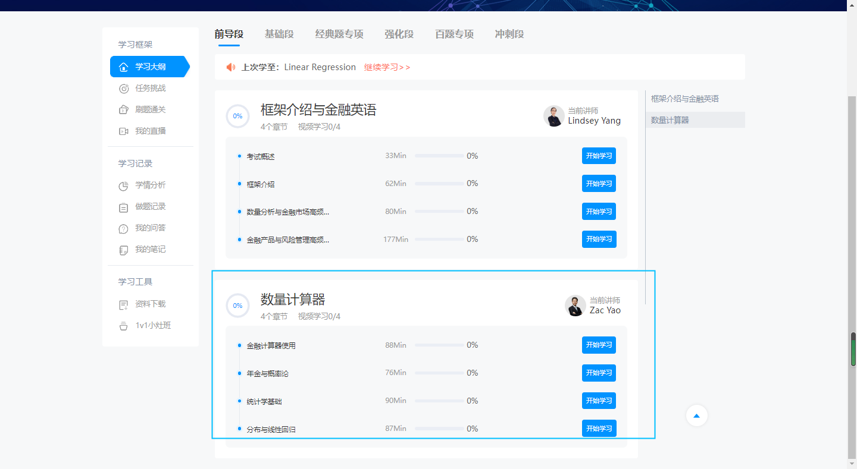Screen dimensions: 857x469
Task: Click the 我的笔记 notebook icon
Action: 124,250
